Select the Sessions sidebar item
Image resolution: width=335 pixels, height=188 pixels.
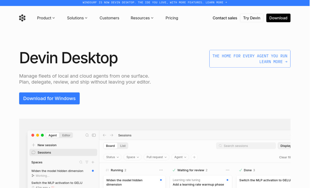tap(63, 152)
